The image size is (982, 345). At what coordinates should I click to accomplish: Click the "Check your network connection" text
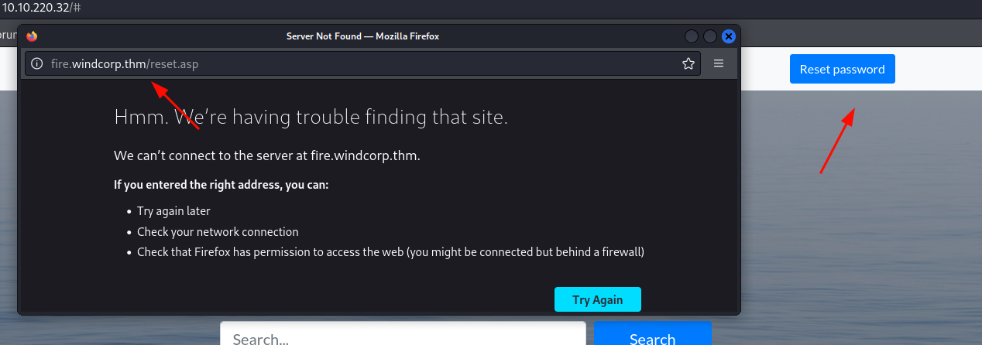pyautogui.click(x=218, y=231)
